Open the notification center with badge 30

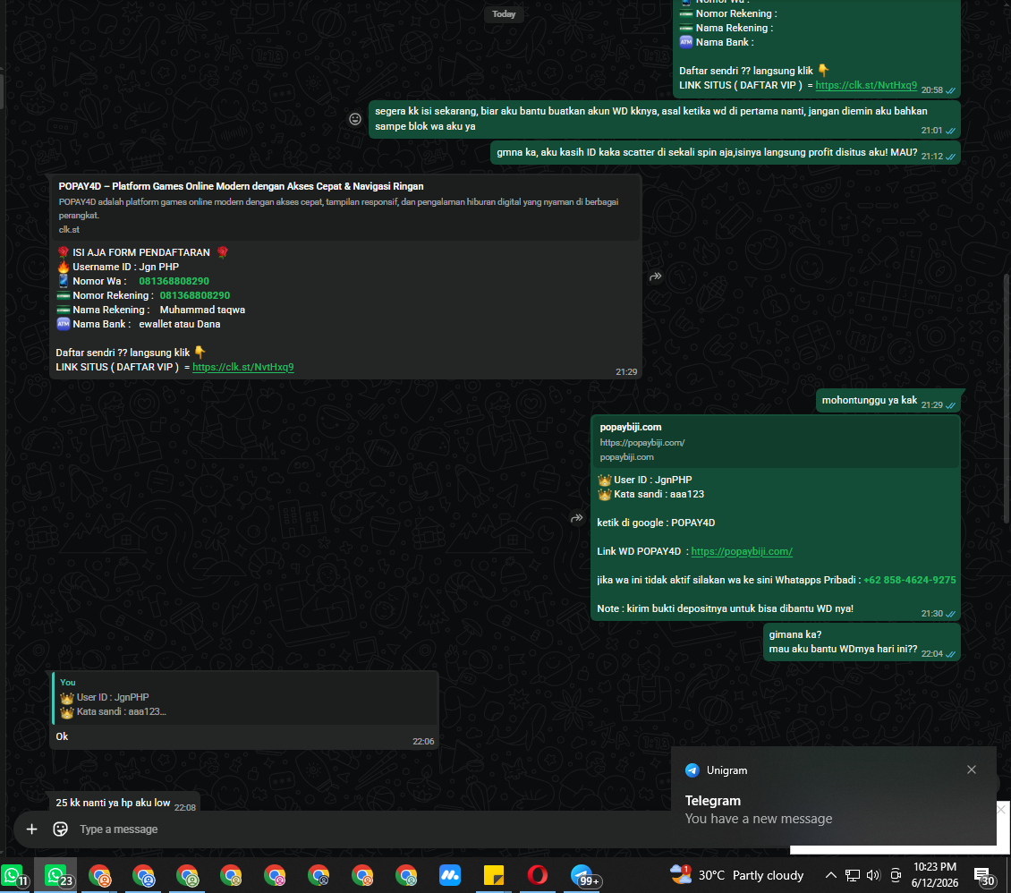tap(984, 876)
